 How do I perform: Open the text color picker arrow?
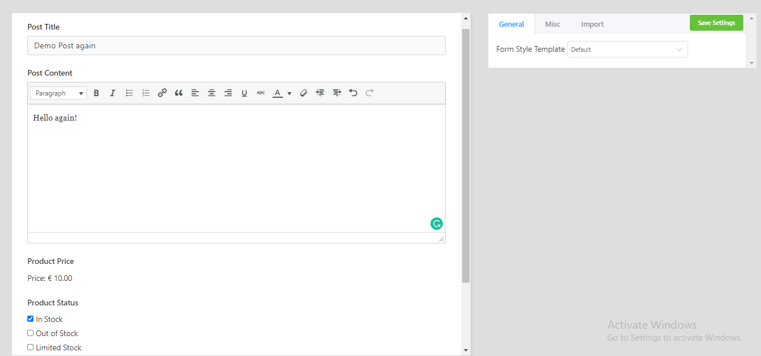tap(289, 93)
